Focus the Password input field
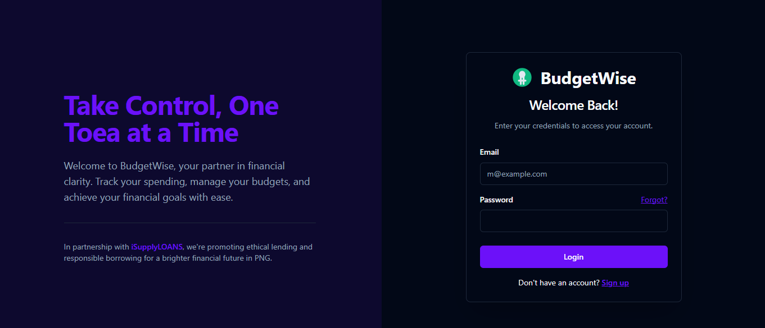 pos(573,221)
